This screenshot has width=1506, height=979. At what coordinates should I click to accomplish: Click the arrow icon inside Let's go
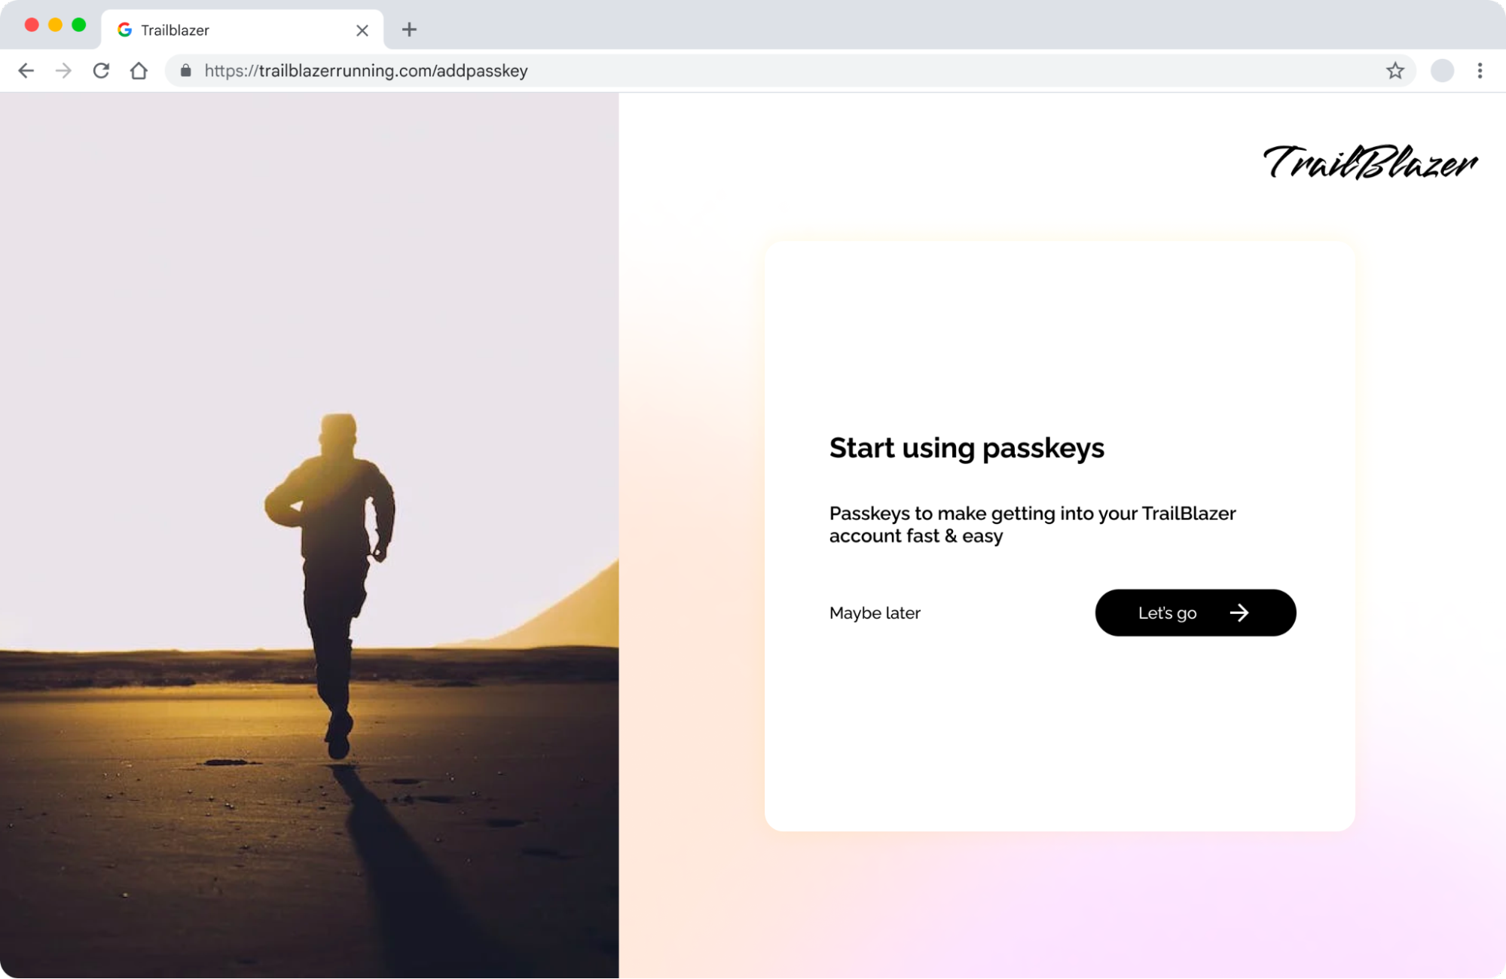1238,612
